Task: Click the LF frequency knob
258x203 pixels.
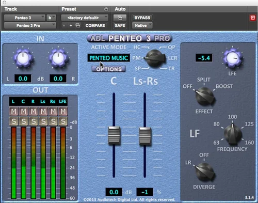Action: [233, 134]
